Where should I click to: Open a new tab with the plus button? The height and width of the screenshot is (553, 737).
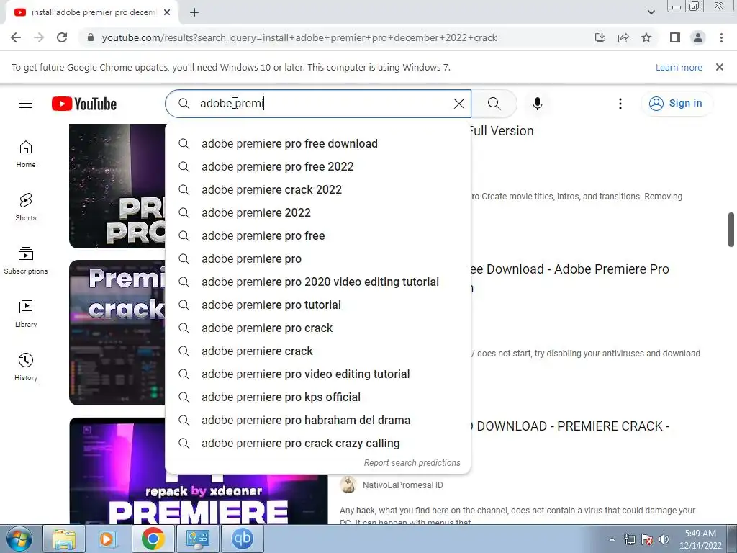194,13
